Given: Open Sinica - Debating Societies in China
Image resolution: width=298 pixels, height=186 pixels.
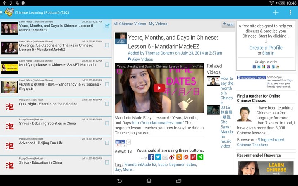Looking at the screenshot, I should (56, 126).
